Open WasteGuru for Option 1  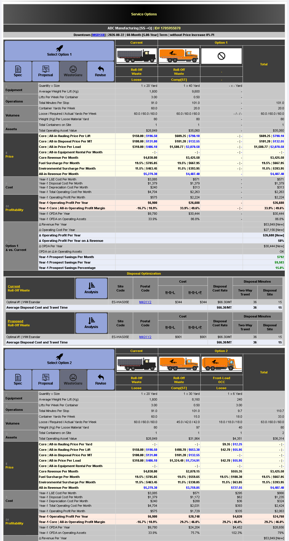tap(73, 71)
